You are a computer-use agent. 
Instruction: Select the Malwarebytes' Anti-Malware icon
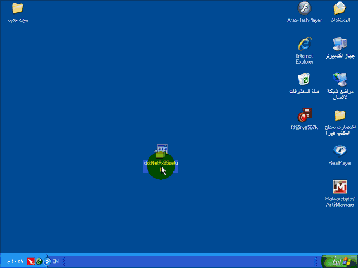340,187
